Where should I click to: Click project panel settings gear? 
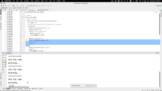tap(16, 10)
